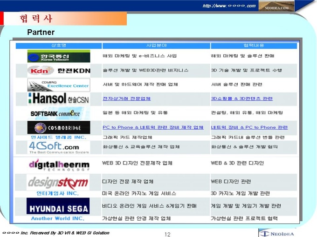
Task: Click the Another World INC. text
Action: (58, 218)
